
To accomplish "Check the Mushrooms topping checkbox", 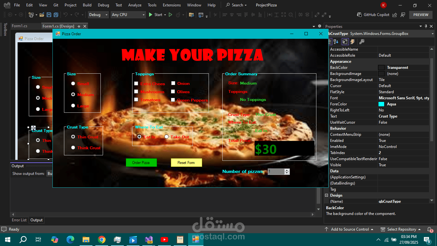I will [136, 92].
